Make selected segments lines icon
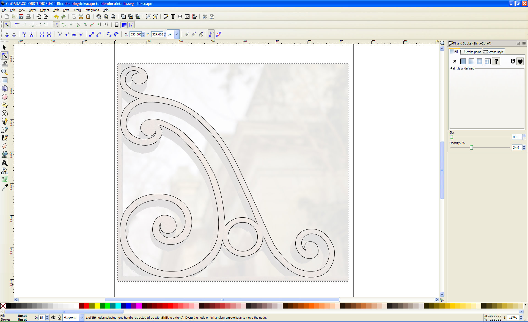Image resolution: width=528 pixels, height=322 pixels. point(92,34)
